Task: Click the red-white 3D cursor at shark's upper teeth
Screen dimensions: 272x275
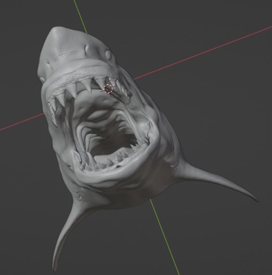Action: point(108,88)
